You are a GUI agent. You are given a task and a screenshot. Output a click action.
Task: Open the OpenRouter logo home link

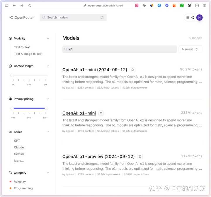[21, 18]
